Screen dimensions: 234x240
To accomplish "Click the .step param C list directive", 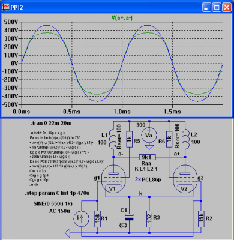I will (58, 193).
